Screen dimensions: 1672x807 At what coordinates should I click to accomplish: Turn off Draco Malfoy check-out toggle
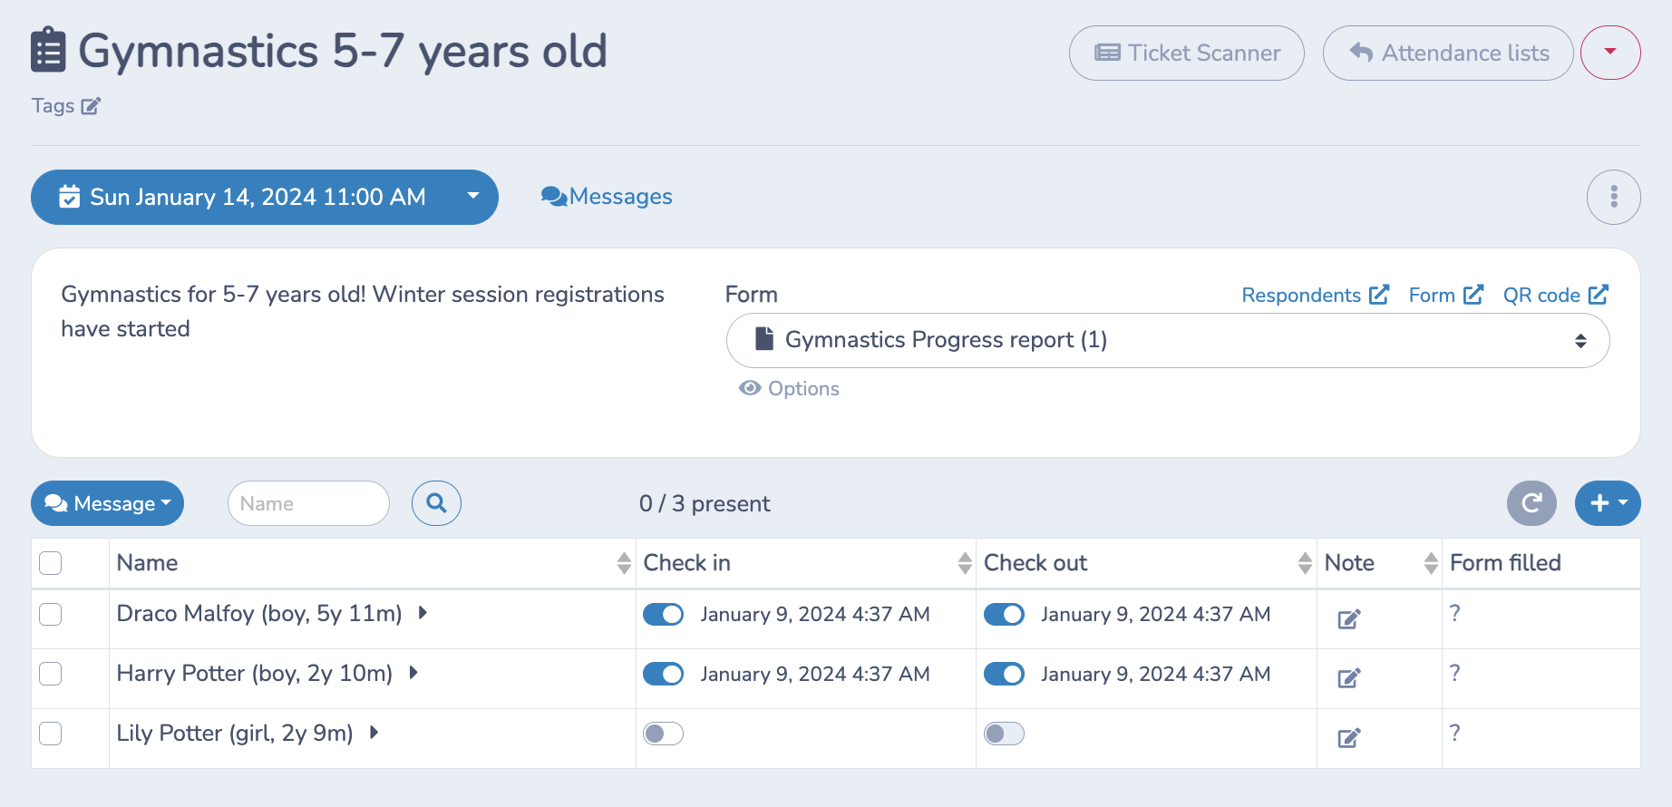tap(1004, 614)
